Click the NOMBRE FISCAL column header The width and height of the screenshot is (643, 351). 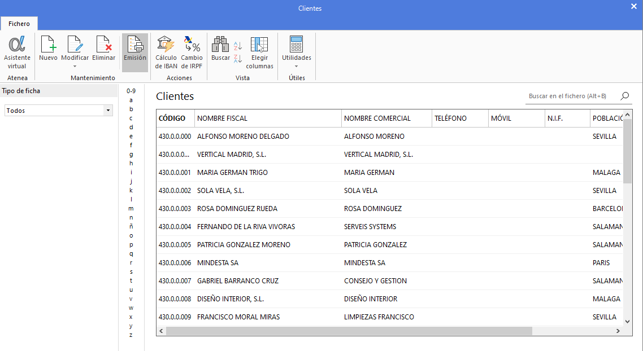coord(268,119)
